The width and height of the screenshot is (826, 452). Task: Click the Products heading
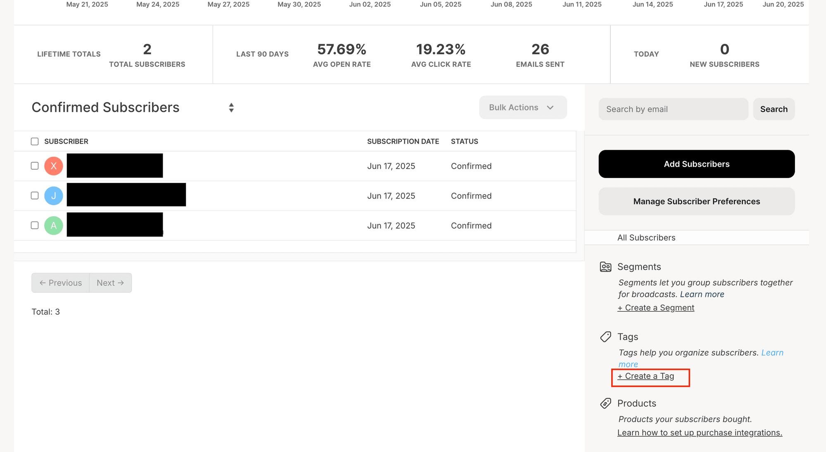point(637,403)
